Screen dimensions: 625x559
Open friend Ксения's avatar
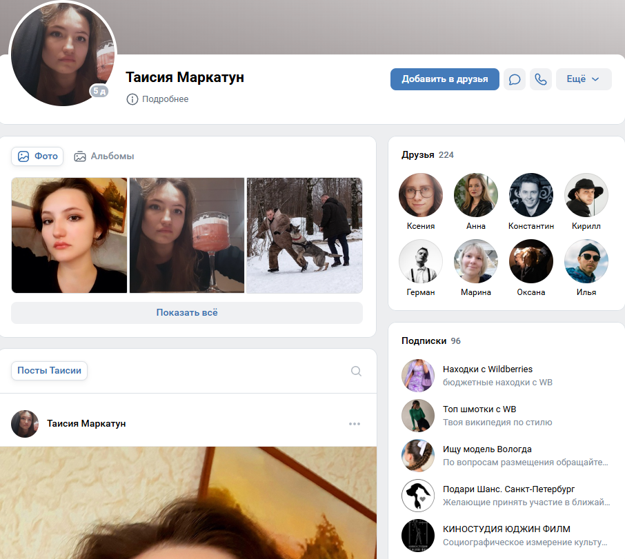click(x=421, y=195)
